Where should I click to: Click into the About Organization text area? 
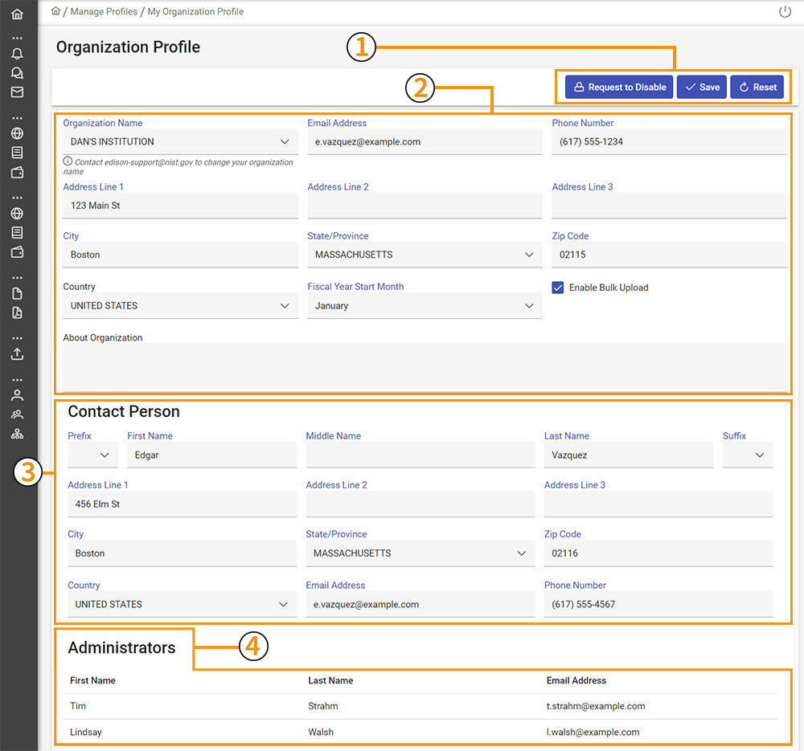coord(425,367)
